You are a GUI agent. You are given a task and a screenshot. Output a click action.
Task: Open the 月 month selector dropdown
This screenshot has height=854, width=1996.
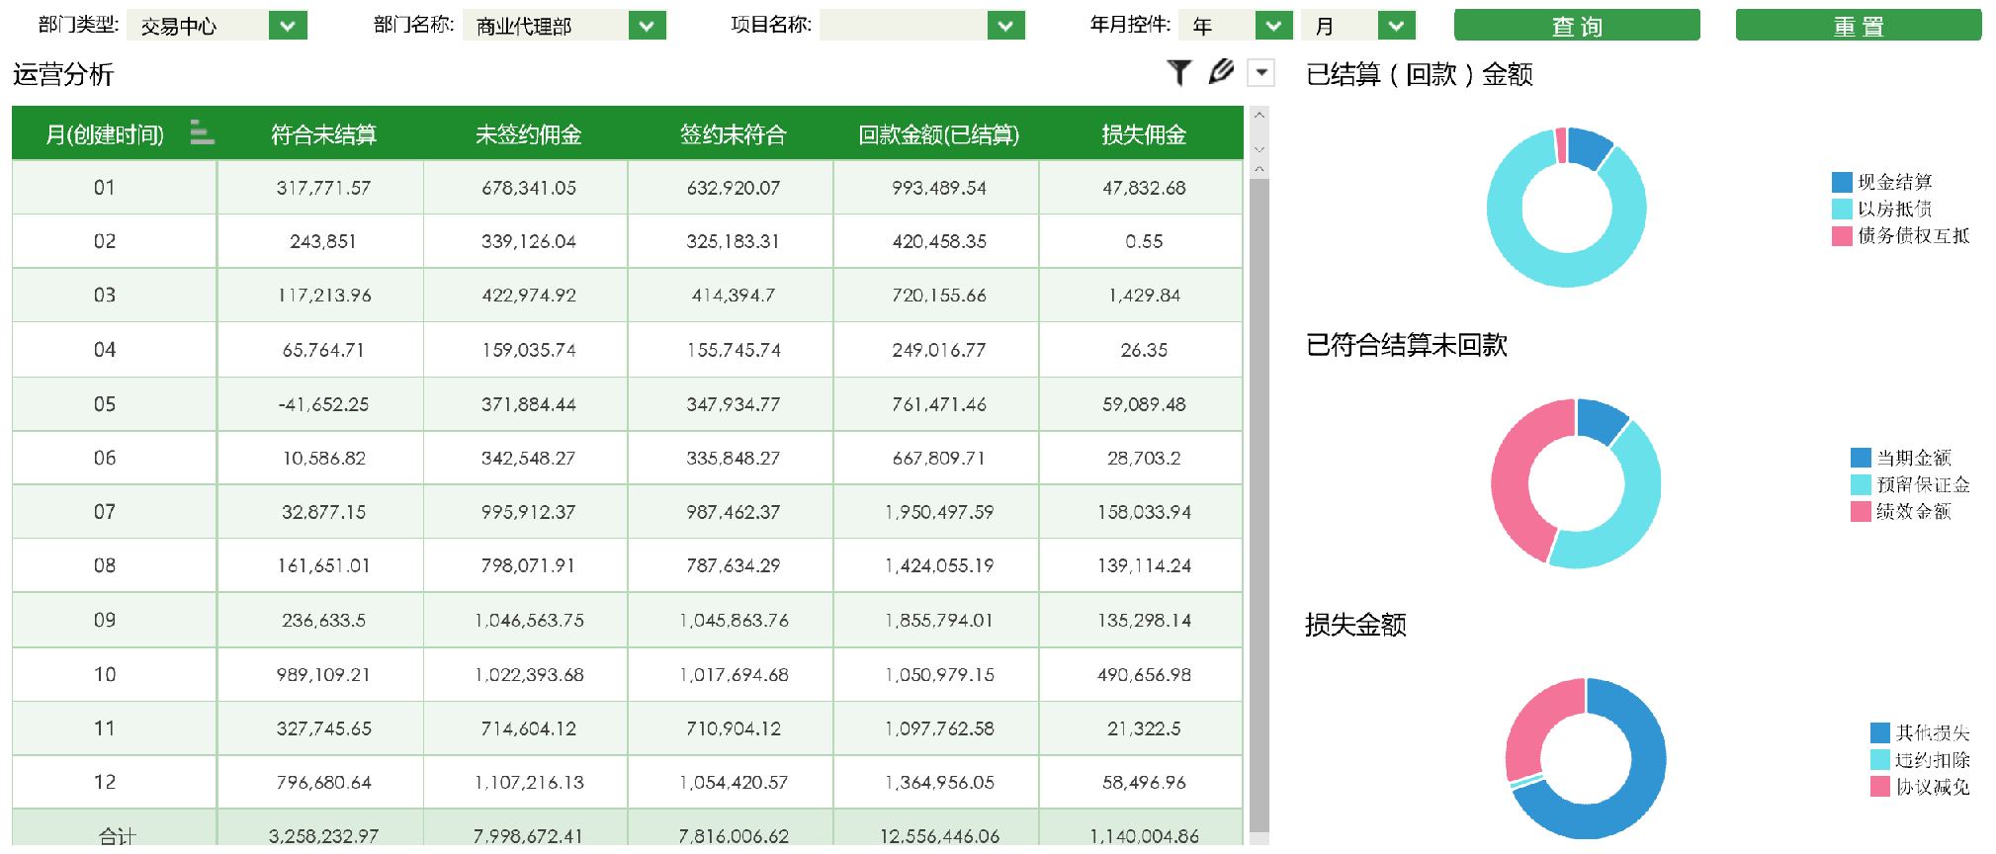[1396, 26]
